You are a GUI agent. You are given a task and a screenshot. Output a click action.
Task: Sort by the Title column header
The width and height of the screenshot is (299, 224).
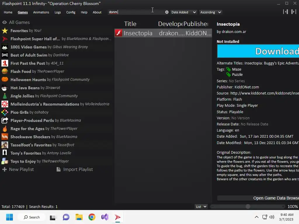point(130,24)
